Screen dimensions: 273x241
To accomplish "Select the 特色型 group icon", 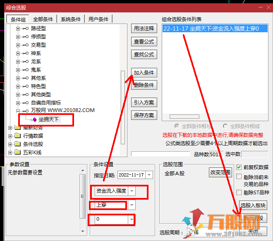I will [x=25, y=86].
